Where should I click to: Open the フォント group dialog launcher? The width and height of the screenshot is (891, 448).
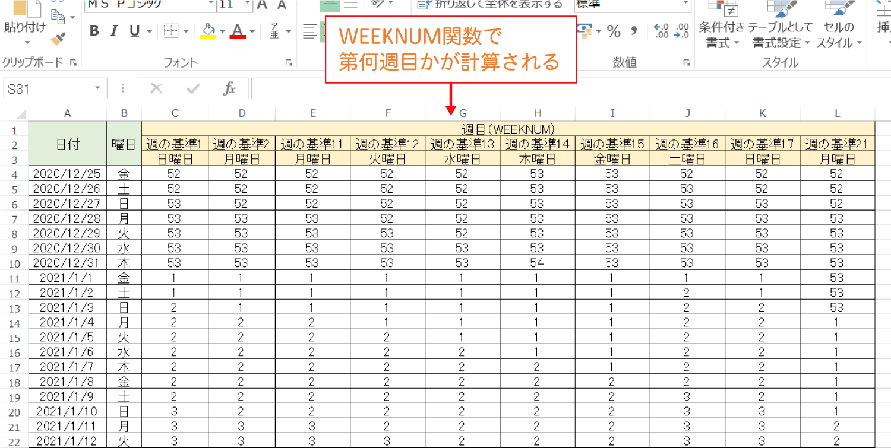pos(289,62)
